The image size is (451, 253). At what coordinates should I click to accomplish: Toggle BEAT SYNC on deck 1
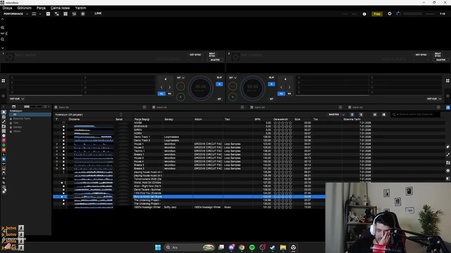point(212,55)
